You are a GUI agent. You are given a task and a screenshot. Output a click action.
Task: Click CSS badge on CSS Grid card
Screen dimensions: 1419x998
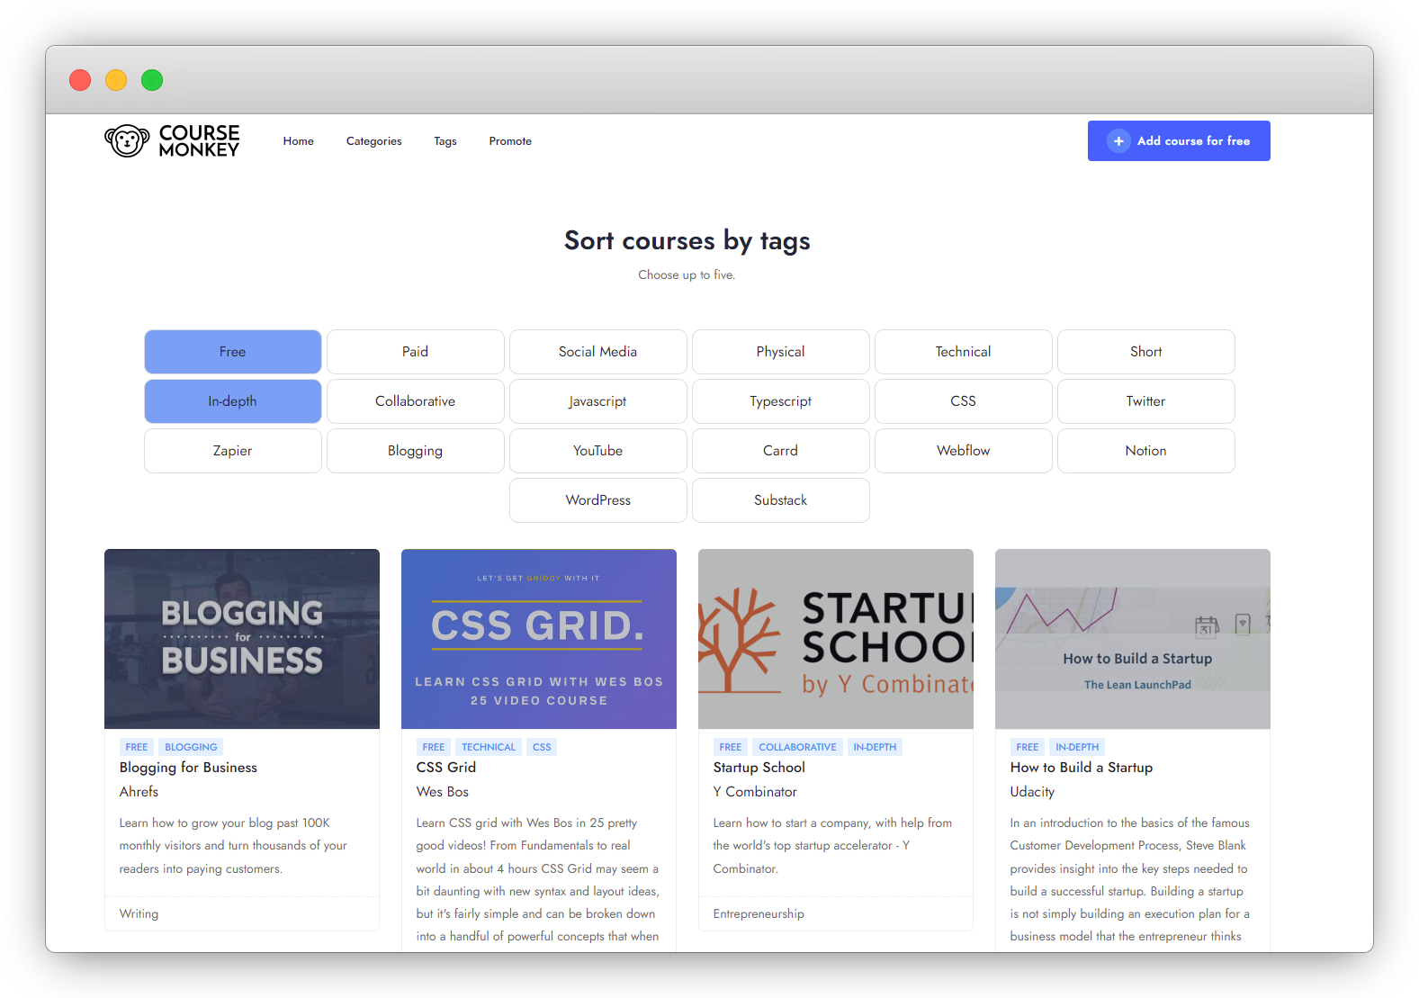(542, 747)
